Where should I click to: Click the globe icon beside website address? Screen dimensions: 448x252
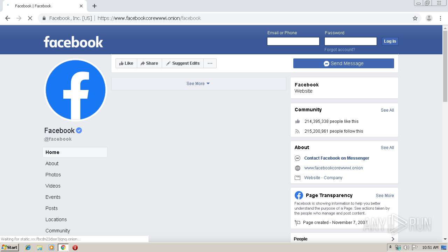coord(297,168)
